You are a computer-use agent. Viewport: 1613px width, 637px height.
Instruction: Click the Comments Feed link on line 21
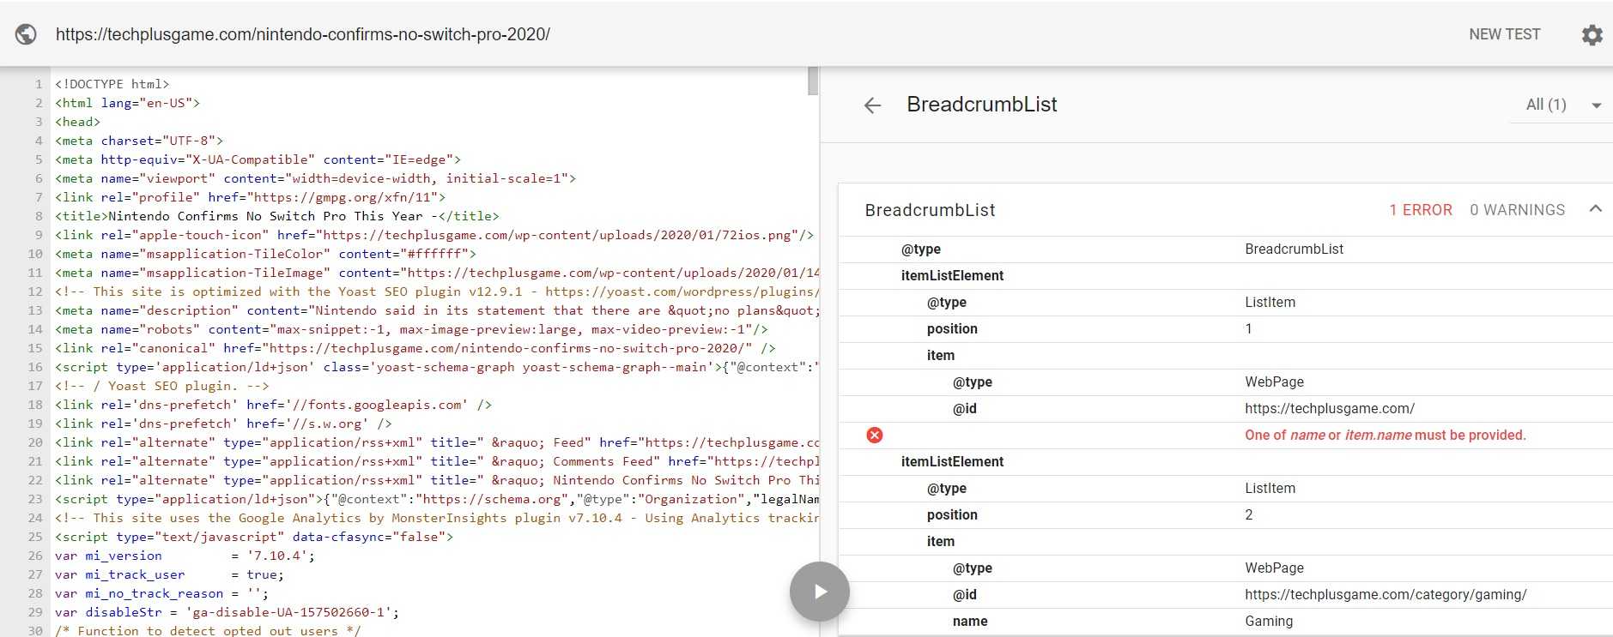point(437,461)
